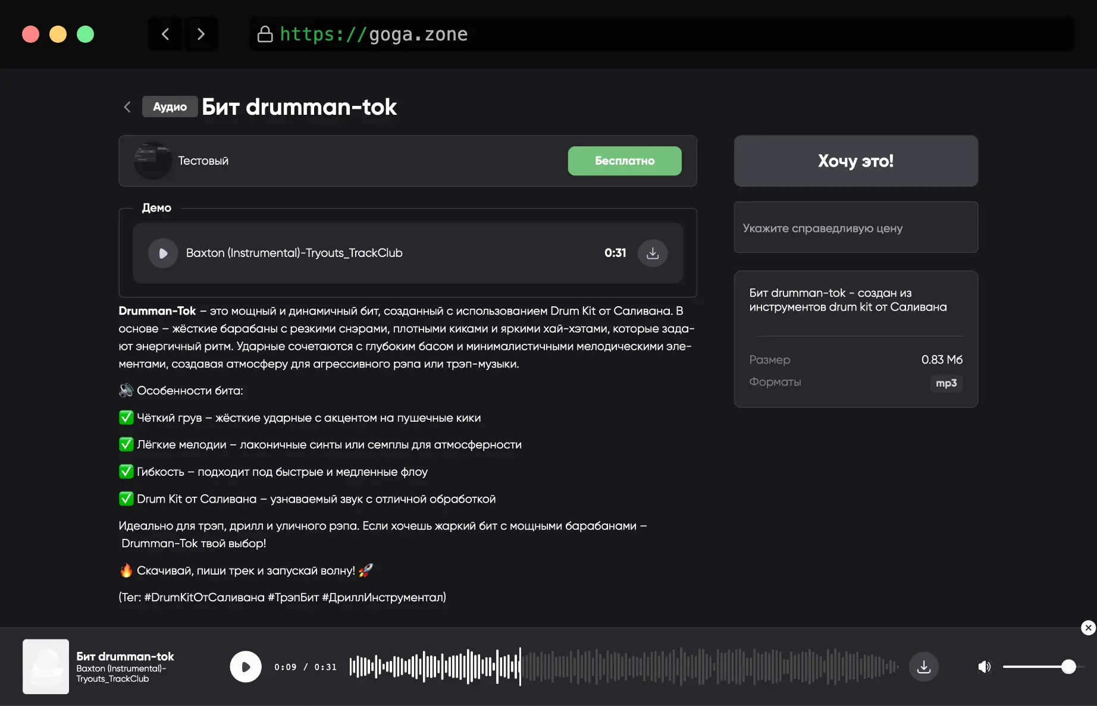Adjust the volume slider knob

[x=1068, y=667]
